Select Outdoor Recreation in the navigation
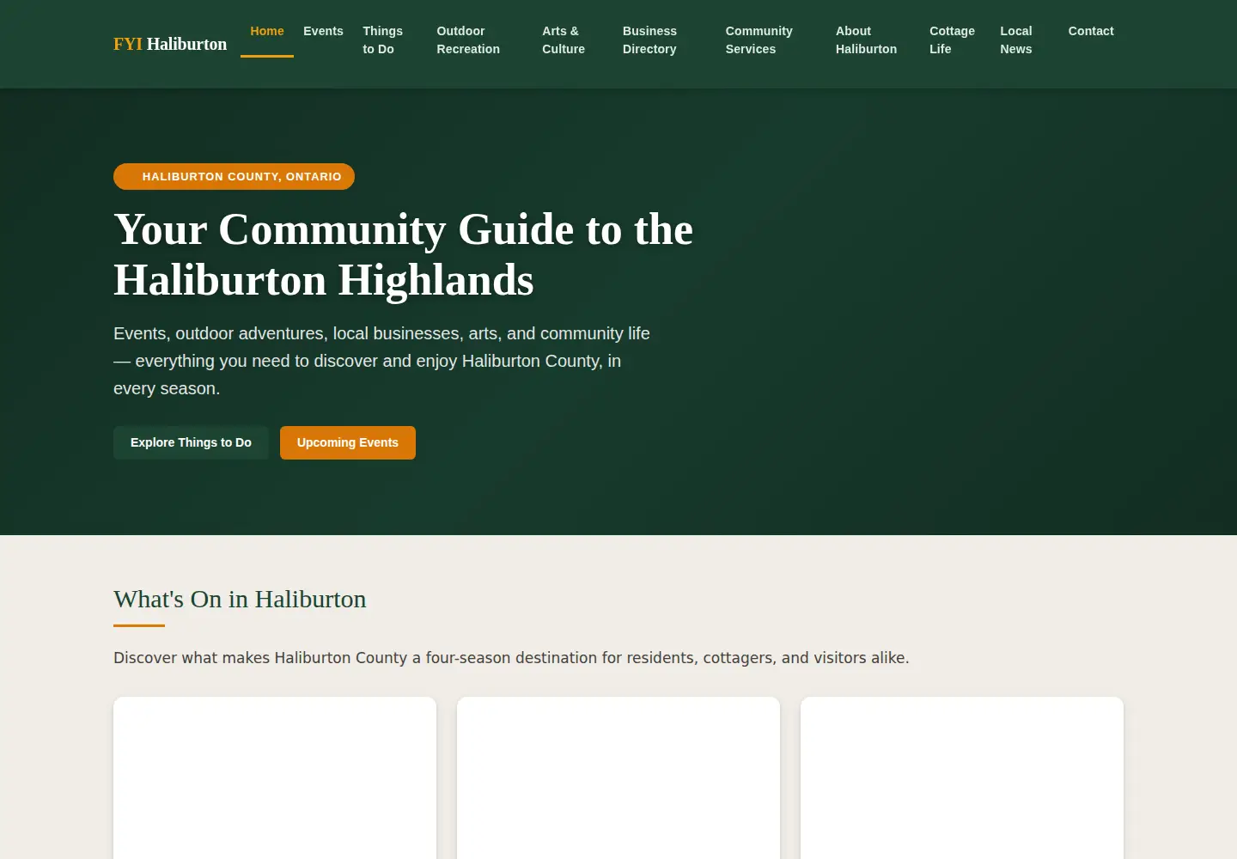The image size is (1237, 859). 468,40
